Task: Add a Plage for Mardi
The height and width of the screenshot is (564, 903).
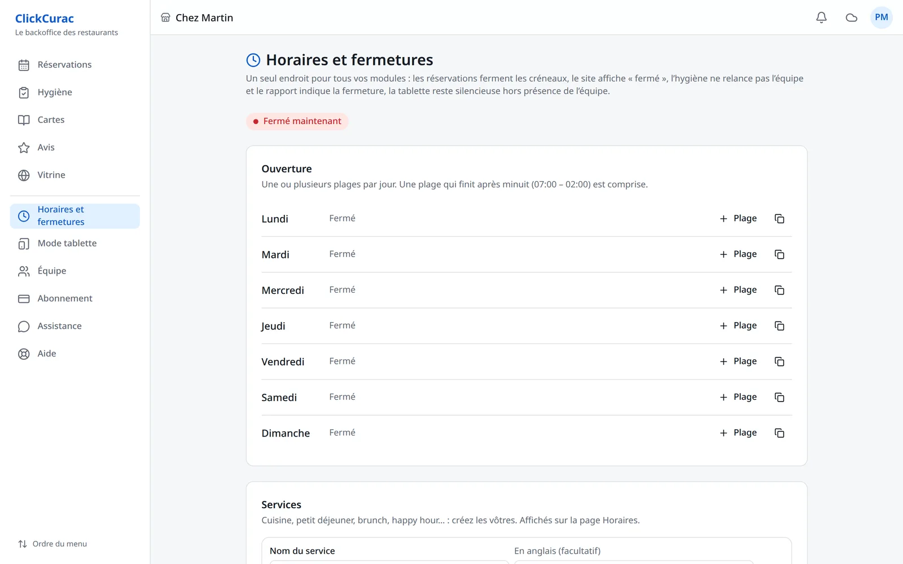Action: (738, 254)
